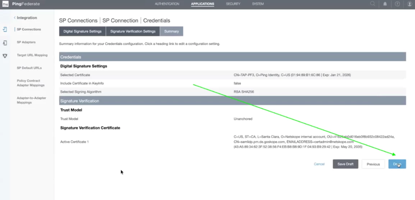Select the Active Certificate 1 details text
This screenshot has height=200, width=415.
[x=314, y=142]
